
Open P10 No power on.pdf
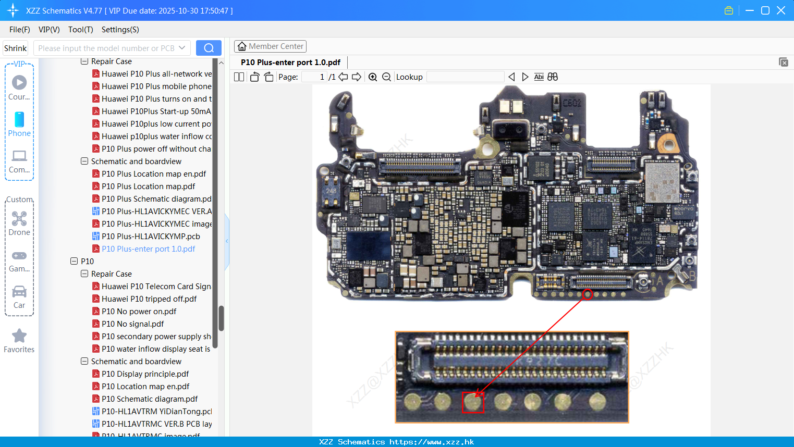[x=135, y=312]
